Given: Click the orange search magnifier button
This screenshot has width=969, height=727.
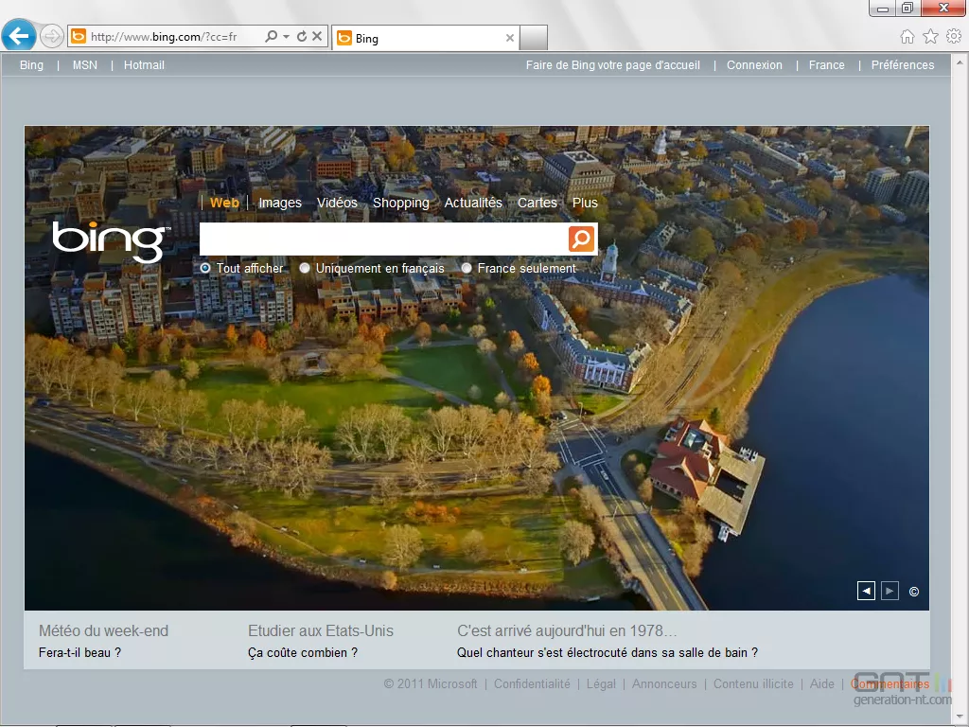Looking at the screenshot, I should [x=582, y=239].
